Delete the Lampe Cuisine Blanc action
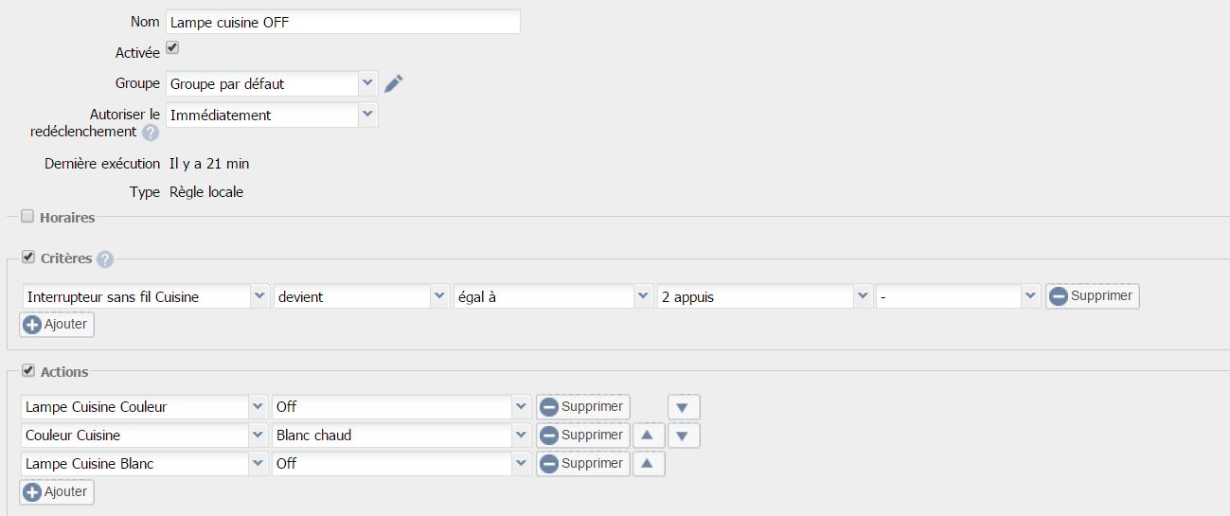Screen dimensions: 1230x516 point(582,464)
